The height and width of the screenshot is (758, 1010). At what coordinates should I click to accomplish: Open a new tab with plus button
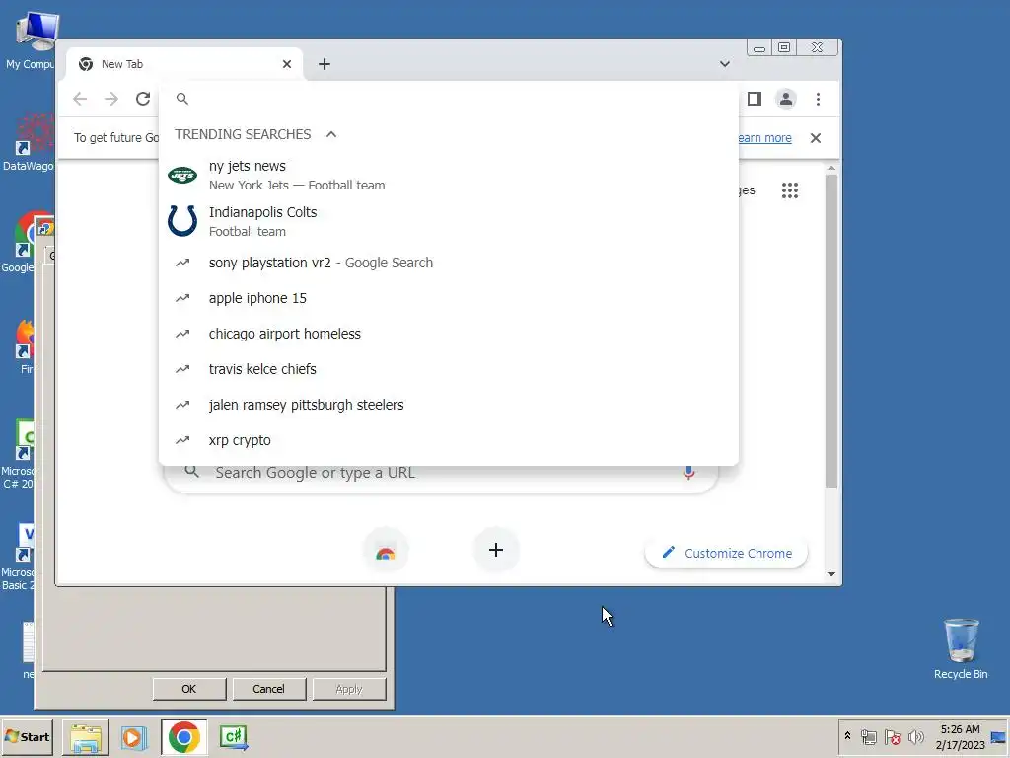(325, 64)
